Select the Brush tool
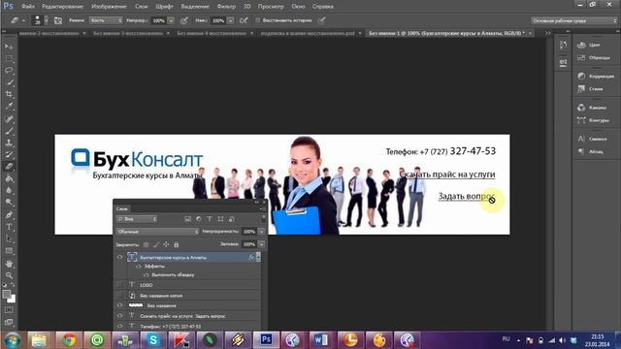Image resolution: width=621 pixels, height=349 pixels. (x=9, y=131)
